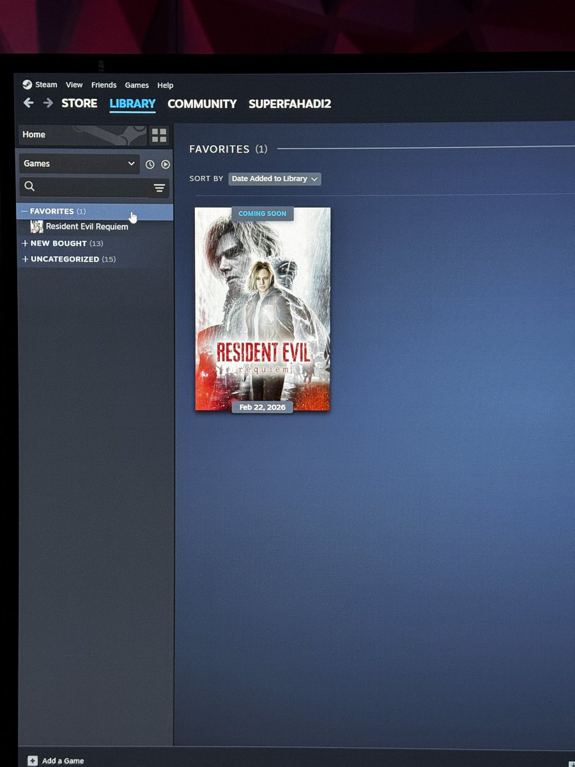Select the LIBRARY tab
575x767 pixels.
pos(132,104)
